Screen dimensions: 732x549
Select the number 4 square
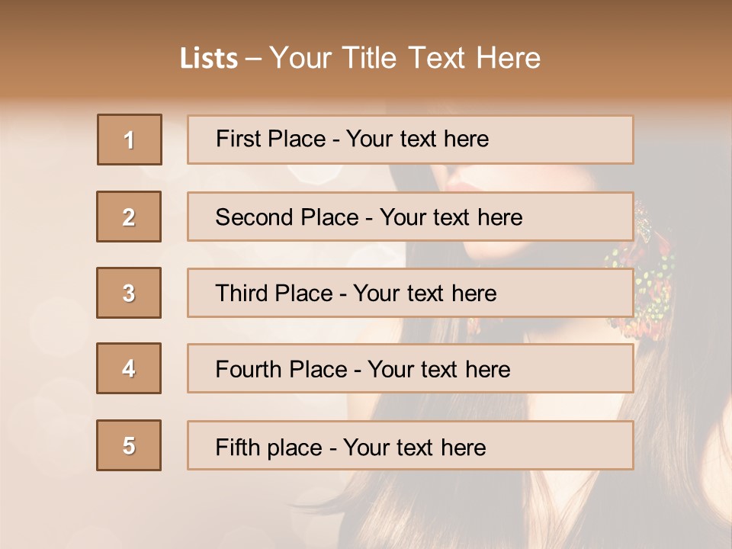point(129,368)
